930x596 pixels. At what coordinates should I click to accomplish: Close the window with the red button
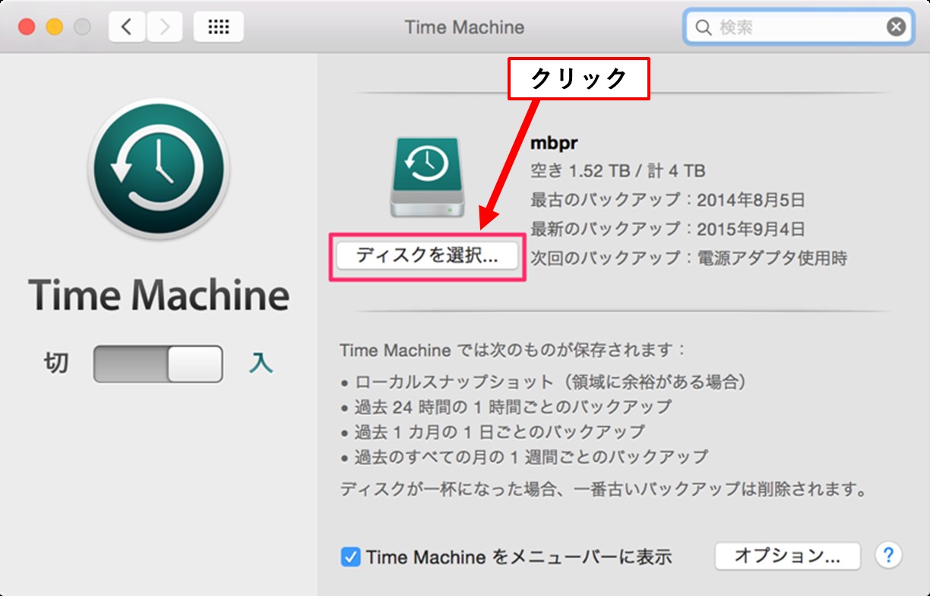pyautogui.click(x=27, y=27)
